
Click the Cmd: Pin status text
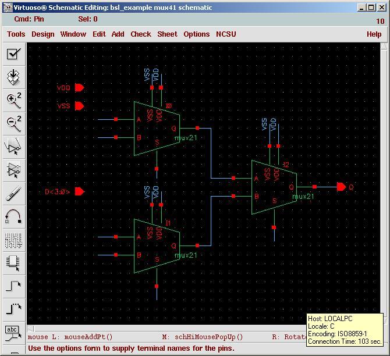click(29, 19)
